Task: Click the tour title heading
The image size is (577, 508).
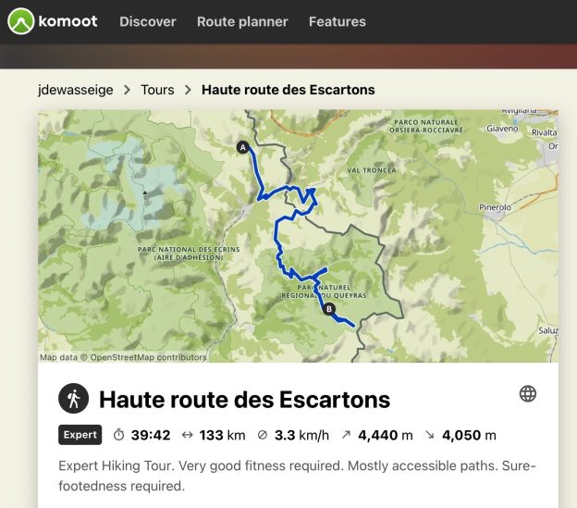Action: click(x=245, y=400)
